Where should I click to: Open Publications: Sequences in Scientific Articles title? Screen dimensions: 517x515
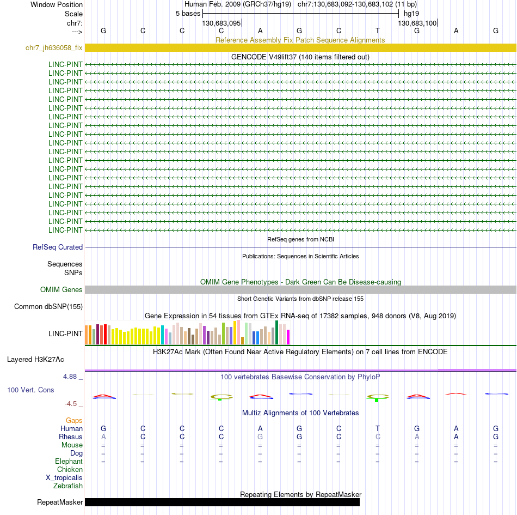pos(300,256)
